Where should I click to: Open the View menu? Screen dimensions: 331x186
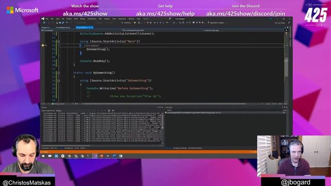pos(57,19)
